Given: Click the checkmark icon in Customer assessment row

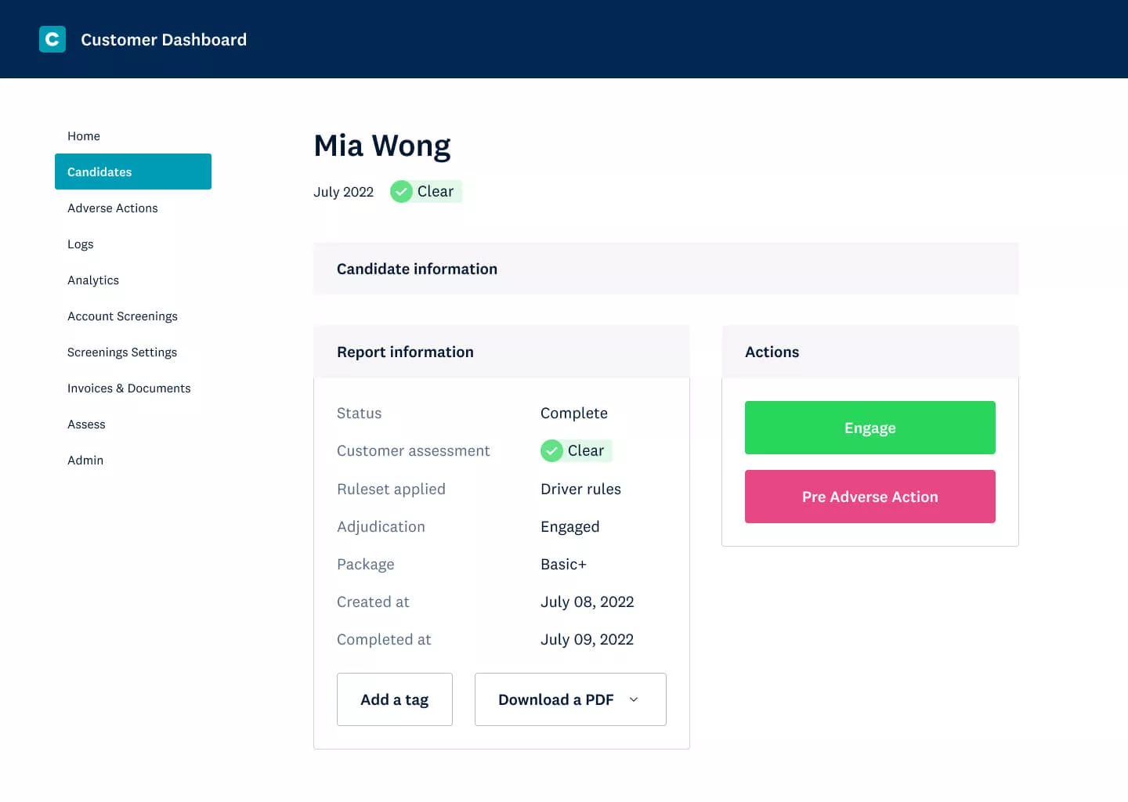Looking at the screenshot, I should pos(551,450).
